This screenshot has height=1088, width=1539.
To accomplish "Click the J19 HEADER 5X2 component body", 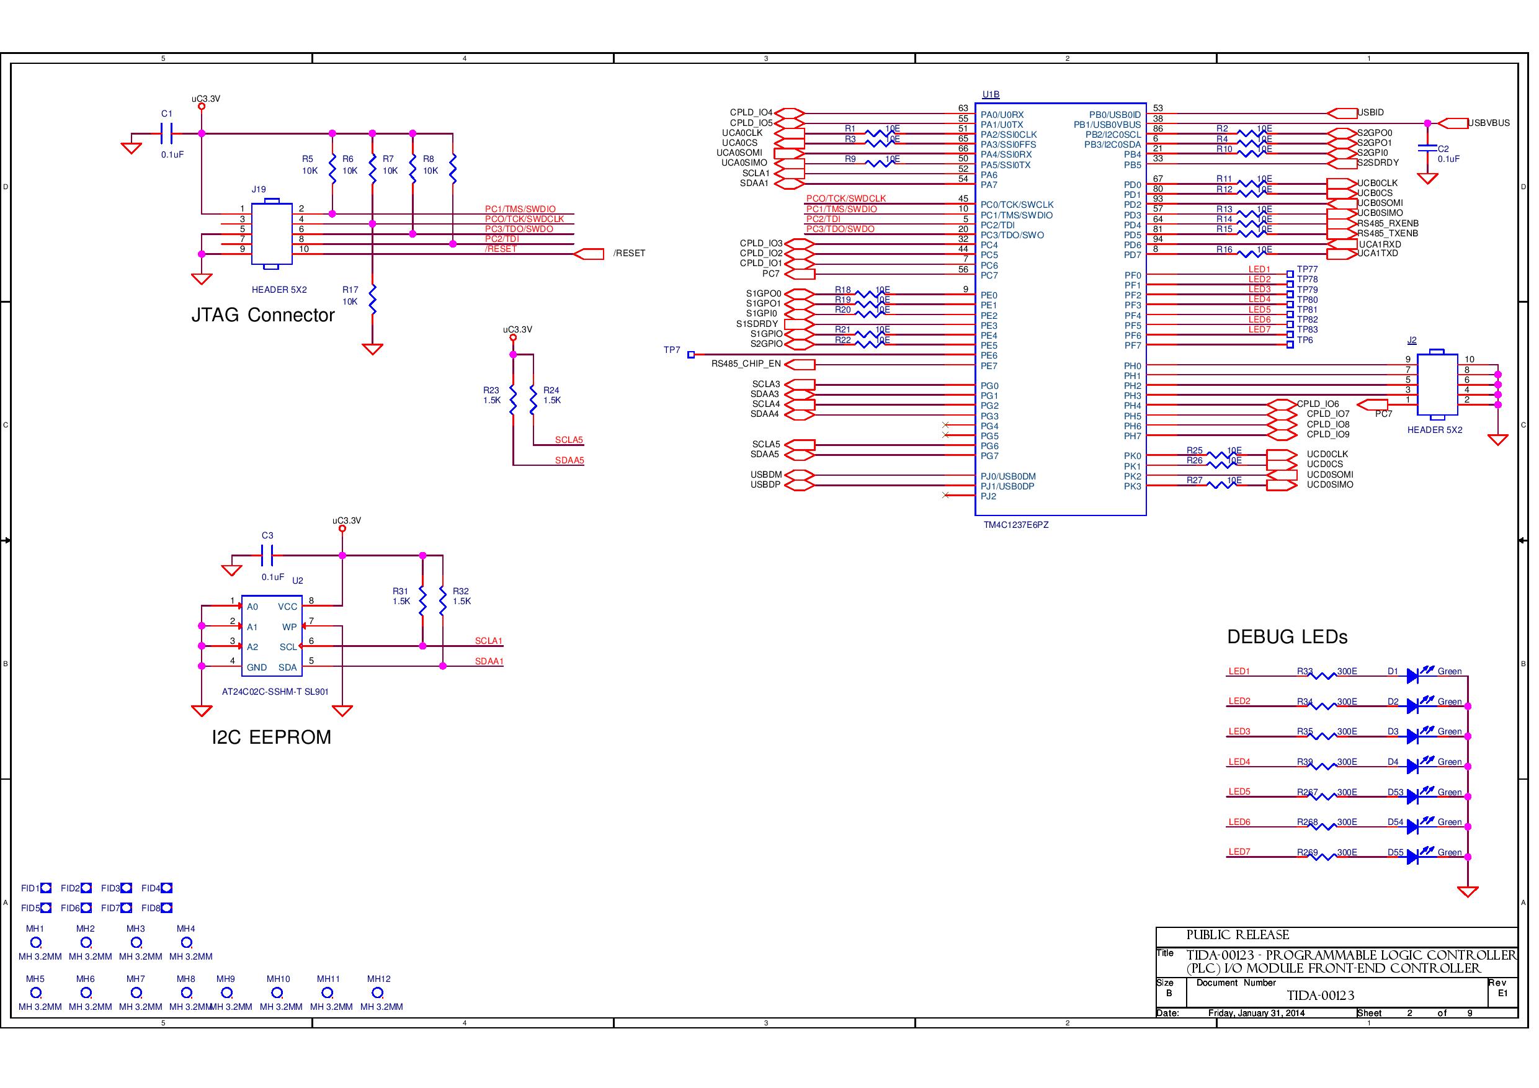I will point(271,234).
